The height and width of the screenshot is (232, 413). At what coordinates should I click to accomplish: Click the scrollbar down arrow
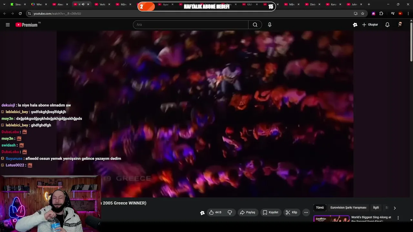pos(411,220)
